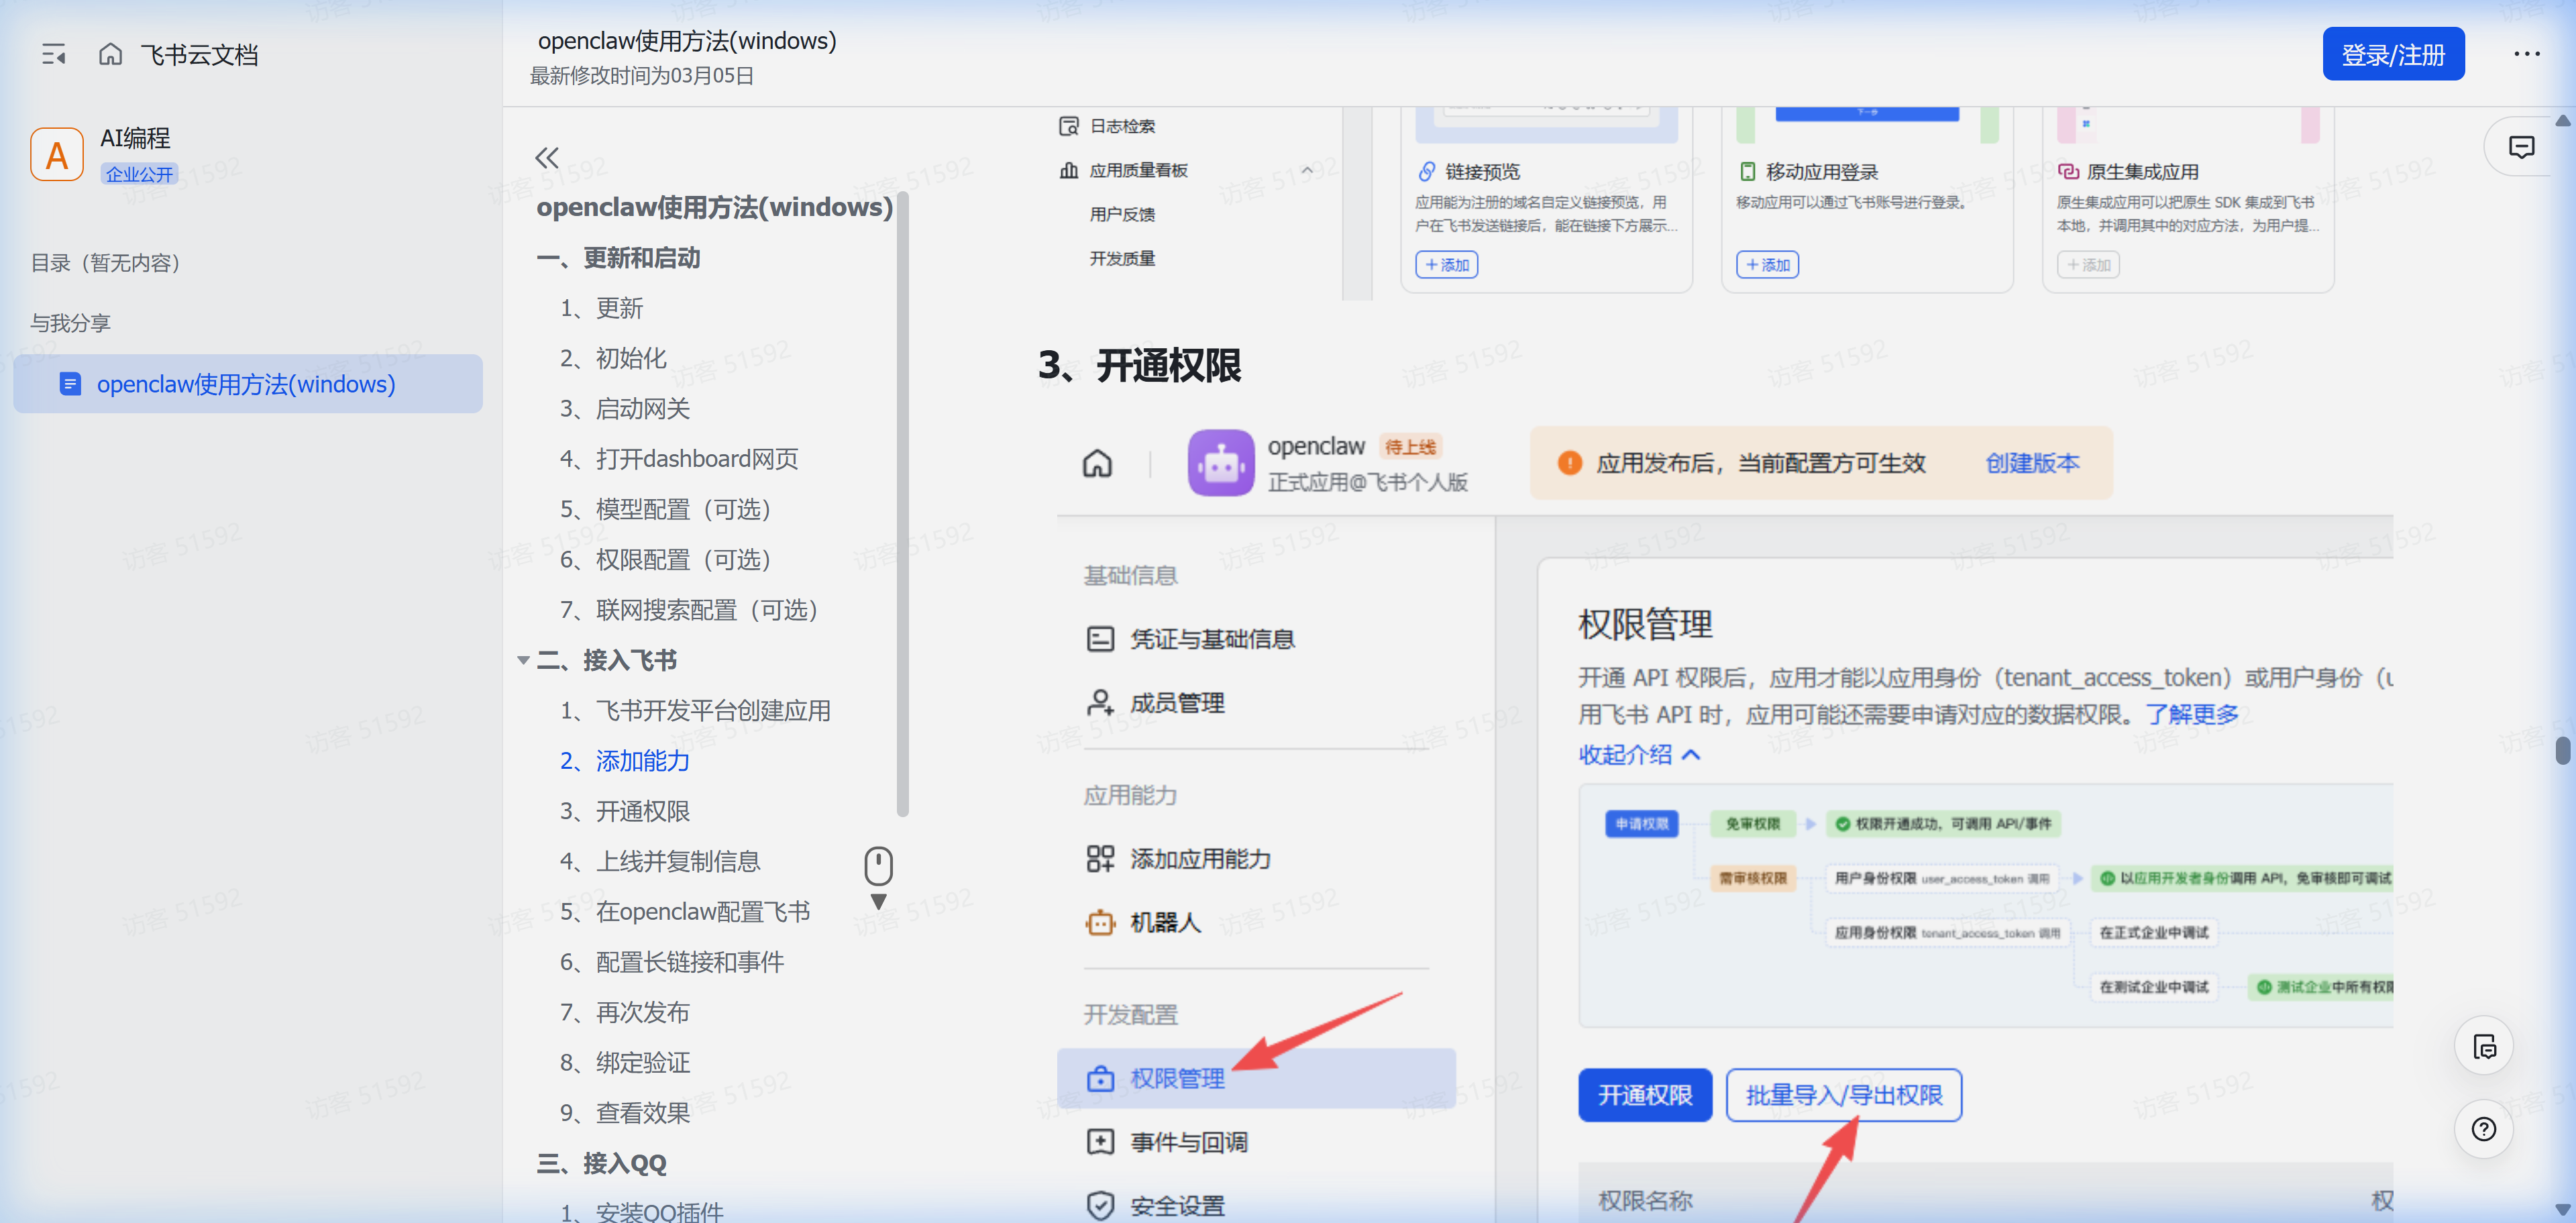Expand 目录(暂无内容) section

(x=105, y=263)
